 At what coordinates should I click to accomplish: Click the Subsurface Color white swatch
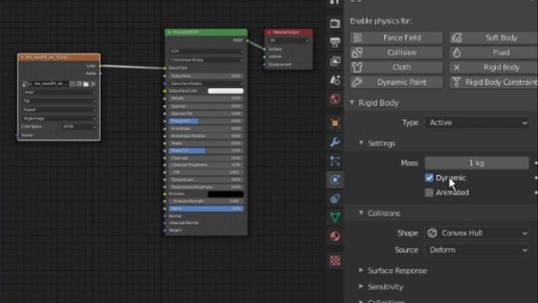(x=225, y=91)
